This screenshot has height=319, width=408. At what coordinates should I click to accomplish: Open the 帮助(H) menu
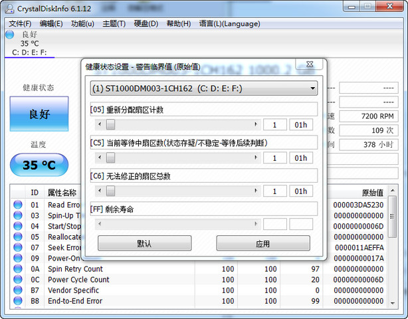point(179,24)
